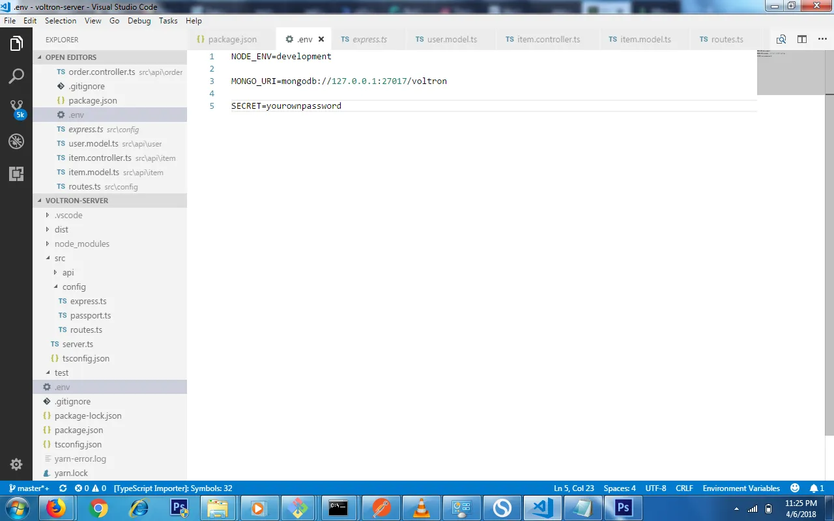Open Source Control view with 5k badge
The height and width of the screenshot is (521, 834).
click(16, 109)
